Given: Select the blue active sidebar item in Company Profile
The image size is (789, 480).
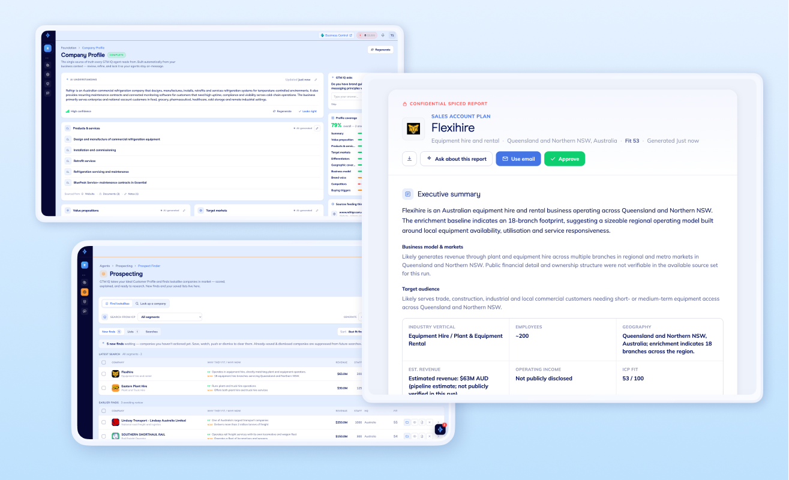Looking at the screenshot, I should tap(47, 48).
